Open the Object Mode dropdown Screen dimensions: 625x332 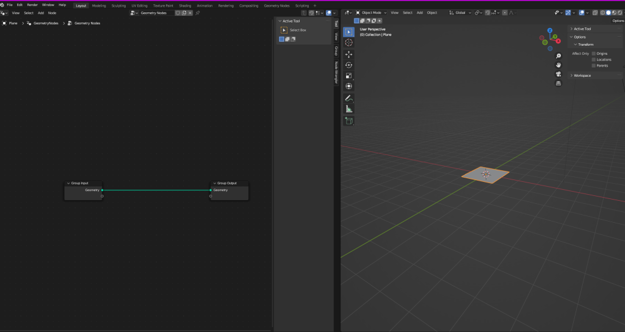click(371, 12)
